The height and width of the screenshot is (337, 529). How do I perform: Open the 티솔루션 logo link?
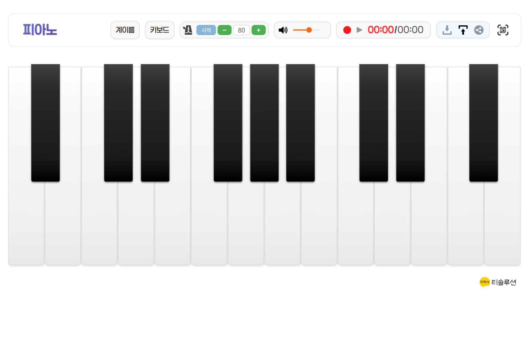(x=498, y=282)
